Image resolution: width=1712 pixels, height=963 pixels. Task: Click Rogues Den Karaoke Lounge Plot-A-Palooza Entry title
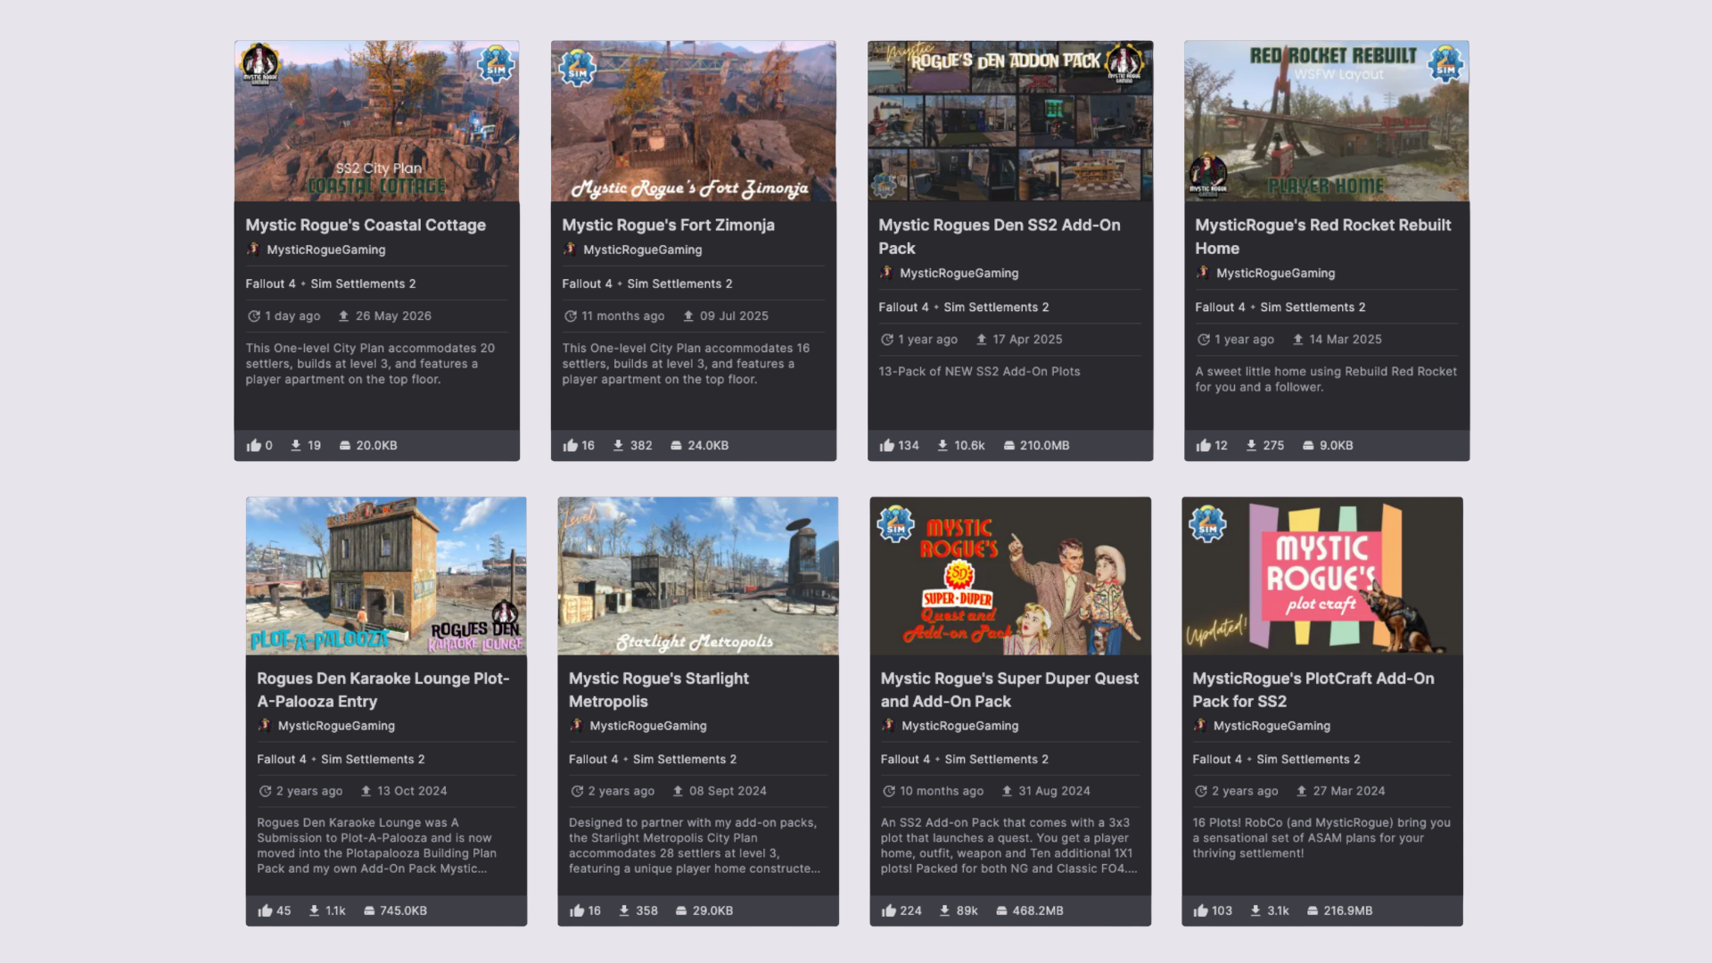(x=383, y=690)
